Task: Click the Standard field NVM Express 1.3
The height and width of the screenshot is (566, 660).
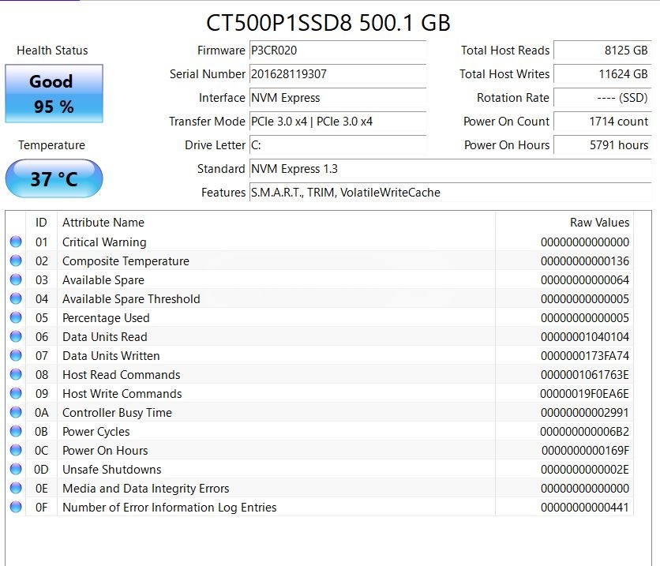Action: click(x=450, y=169)
